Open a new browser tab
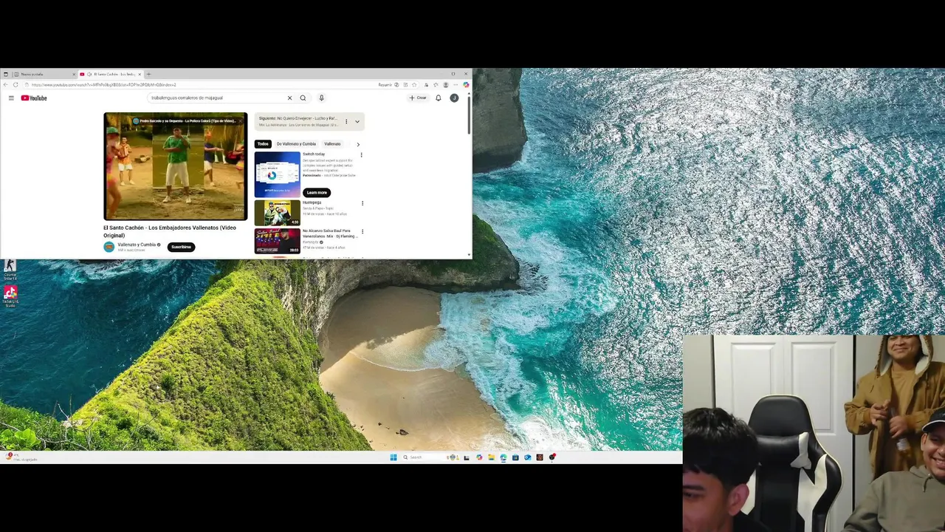The height and width of the screenshot is (532, 945). point(148,74)
